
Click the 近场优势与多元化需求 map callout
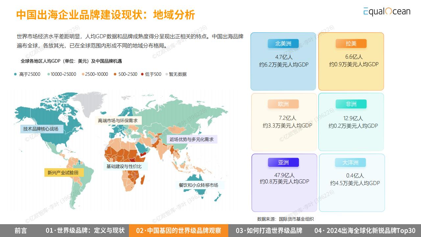pos(191,139)
